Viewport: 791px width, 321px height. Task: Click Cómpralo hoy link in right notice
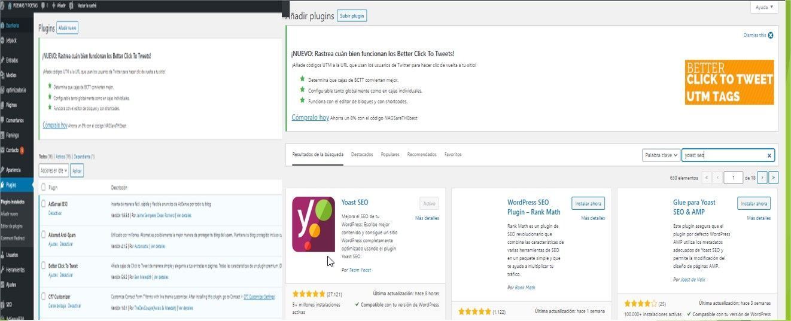pyautogui.click(x=310, y=117)
